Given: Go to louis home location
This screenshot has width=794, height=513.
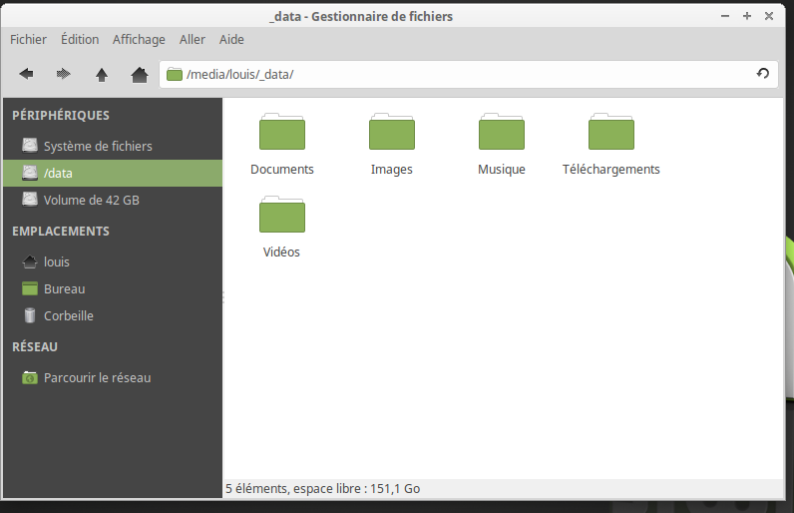Looking at the screenshot, I should click(113, 261).
